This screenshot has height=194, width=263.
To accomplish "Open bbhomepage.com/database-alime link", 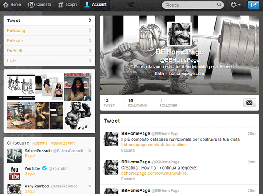I will [x=156, y=145].
